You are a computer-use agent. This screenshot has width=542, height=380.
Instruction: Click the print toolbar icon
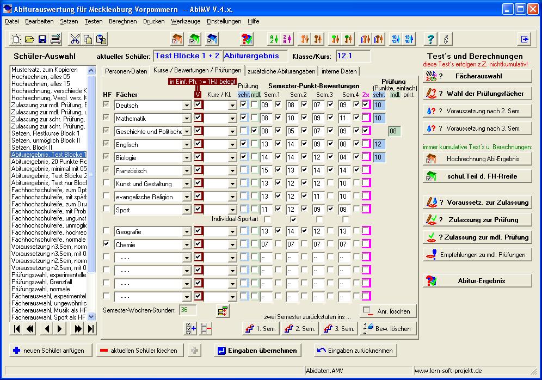click(56, 39)
